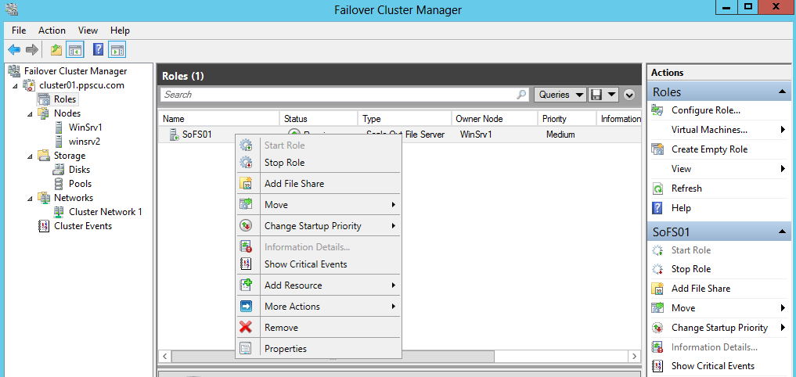Screen dimensions: 796x377
Task: Click the horizontal scrollbar left arrow
Action: tap(164, 356)
